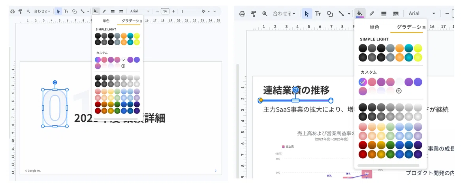Click the 2025年度 業績詳細 title text
Image resolution: width=474 pixels, height=193 pixels.
(119, 118)
